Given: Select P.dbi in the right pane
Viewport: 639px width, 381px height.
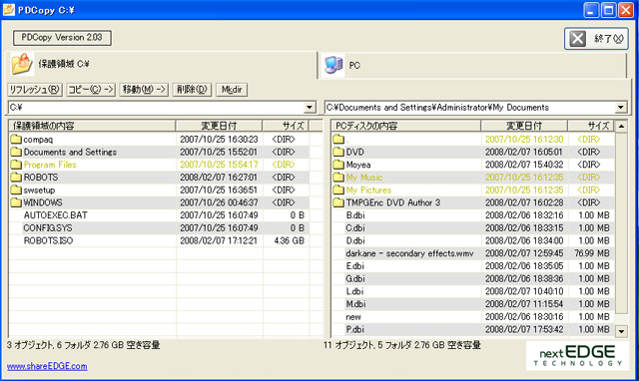Looking at the screenshot, I should coord(355,329).
